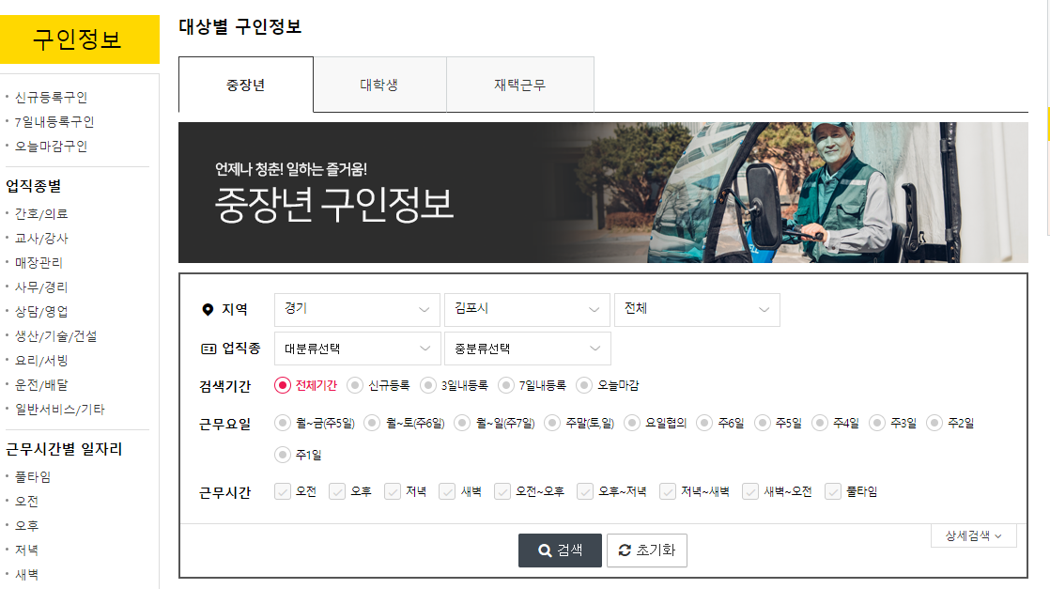The image size is (1050, 589).
Task: Expand the 상세검색 detailed search panel
Action: point(972,535)
